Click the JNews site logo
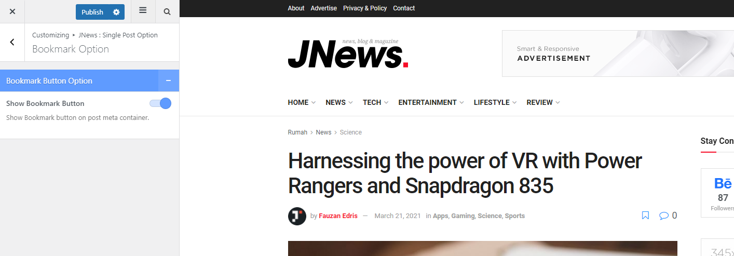 point(348,53)
